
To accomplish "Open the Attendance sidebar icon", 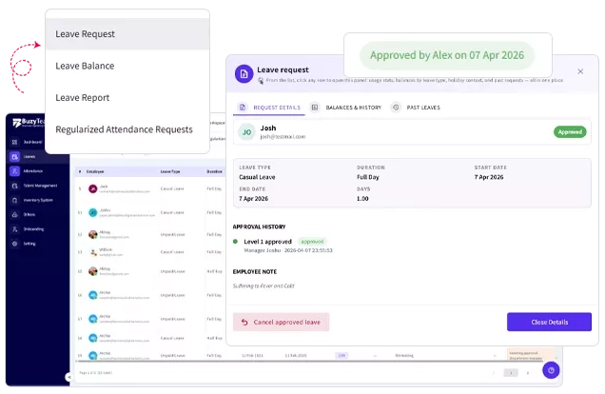I will pyautogui.click(x=14, y=171).
